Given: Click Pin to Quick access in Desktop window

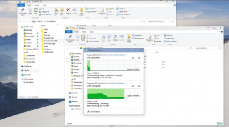Looking at the screenshot, I should coord(71,37).
